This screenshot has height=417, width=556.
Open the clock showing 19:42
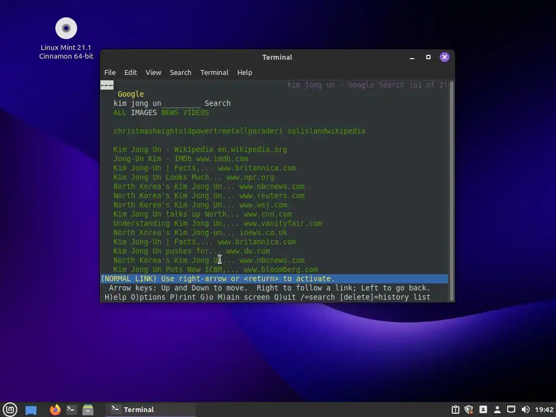(544, 409)
